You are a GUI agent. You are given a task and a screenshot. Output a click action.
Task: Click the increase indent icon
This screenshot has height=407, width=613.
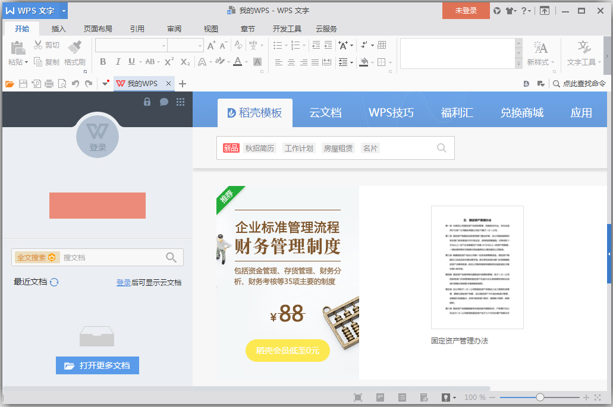[328, 45]
